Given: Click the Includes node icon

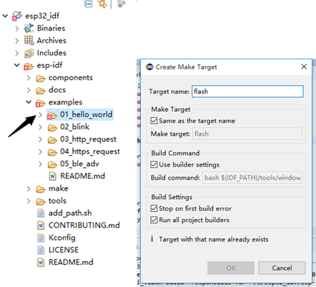Looking at the screenshot, I should [29, 53].
